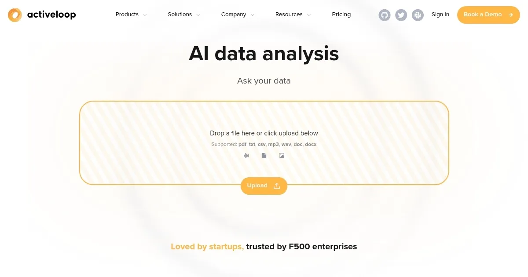Open Activeloop's Twitter profile
This screenshot has height=277, width=528.
point(401,15)
